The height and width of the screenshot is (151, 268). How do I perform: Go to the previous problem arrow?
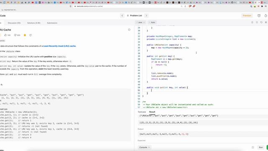point(122,16)
